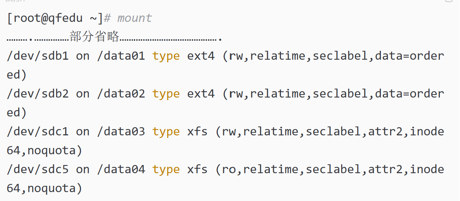Click the /dev/sdc1 device name
The image size is (460, 201).
38,132
